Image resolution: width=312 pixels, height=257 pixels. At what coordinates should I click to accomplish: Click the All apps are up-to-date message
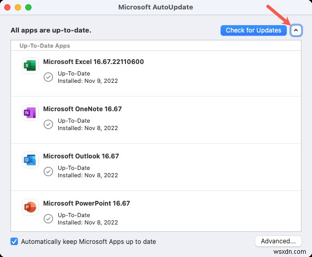[x=51, y=30]
